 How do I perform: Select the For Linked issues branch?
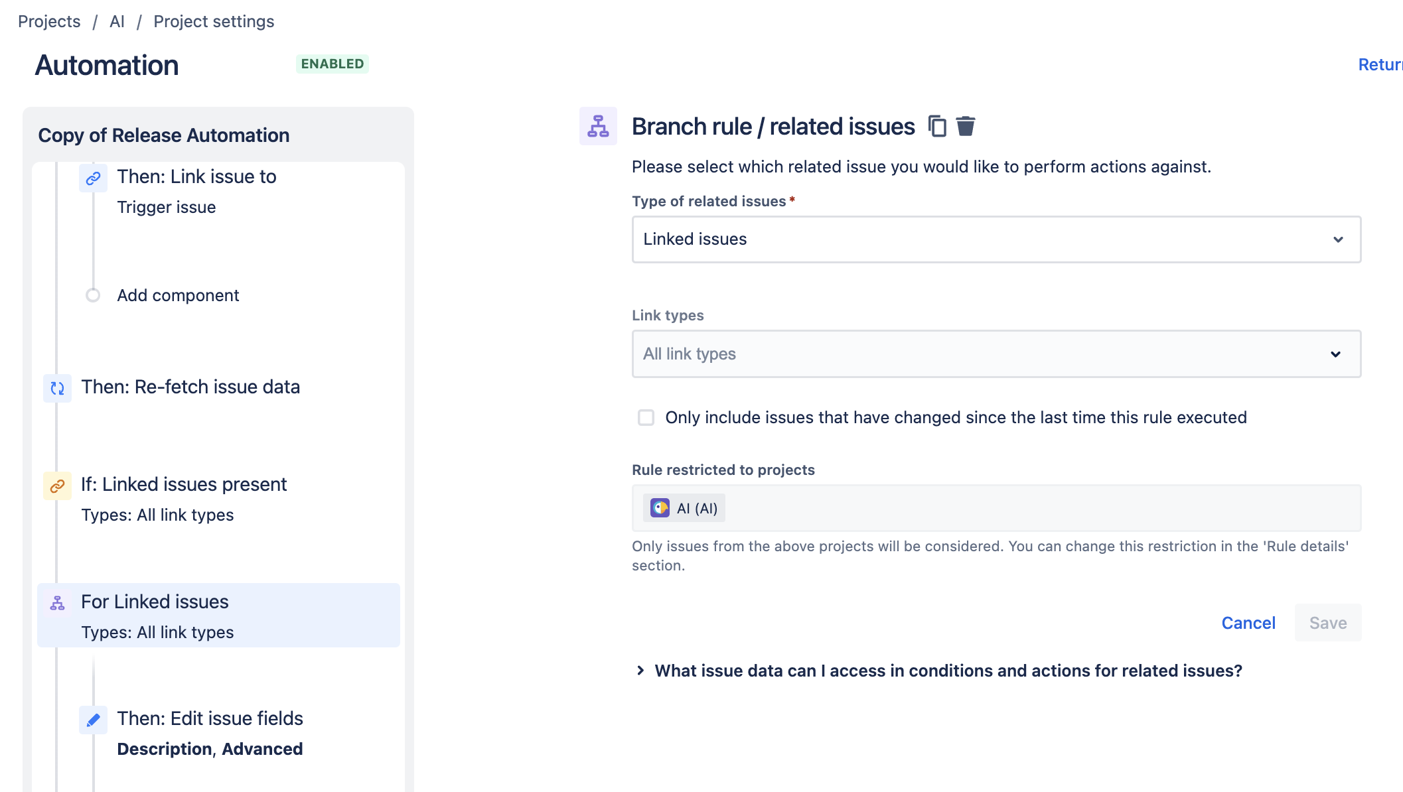(x=218, y=616)
